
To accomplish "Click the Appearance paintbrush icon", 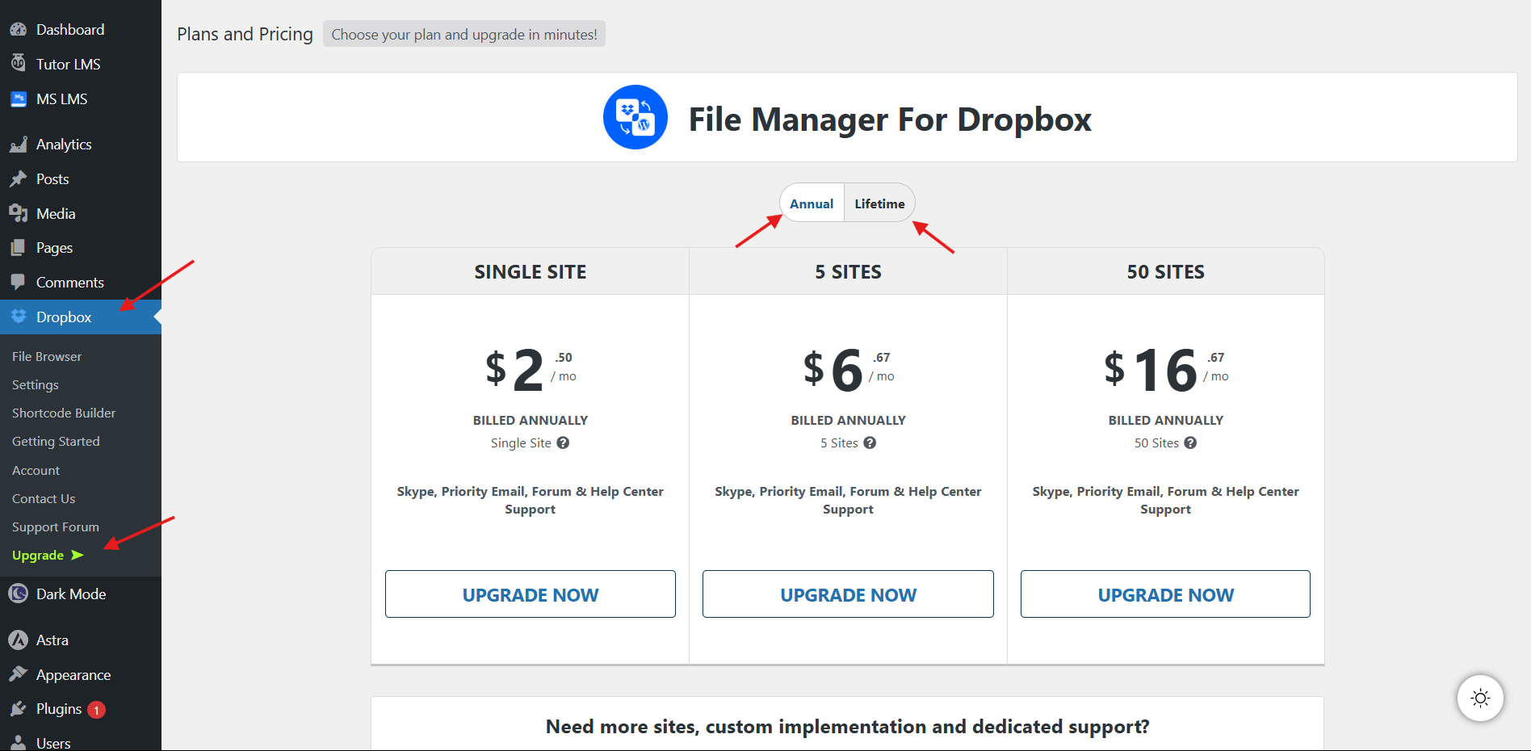I will coord(18,674).
